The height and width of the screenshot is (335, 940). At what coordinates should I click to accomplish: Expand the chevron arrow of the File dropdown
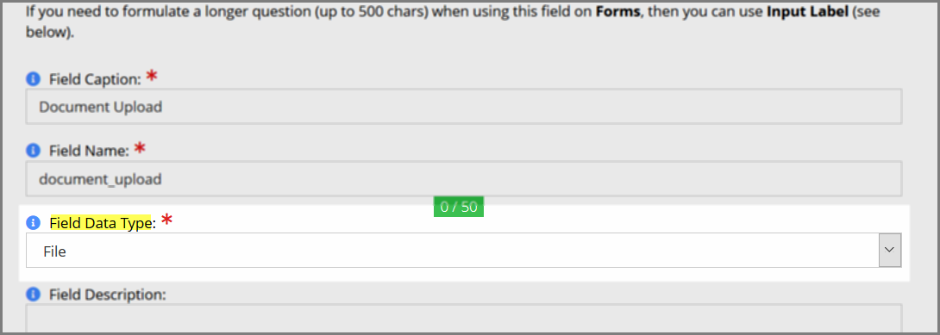890,250
